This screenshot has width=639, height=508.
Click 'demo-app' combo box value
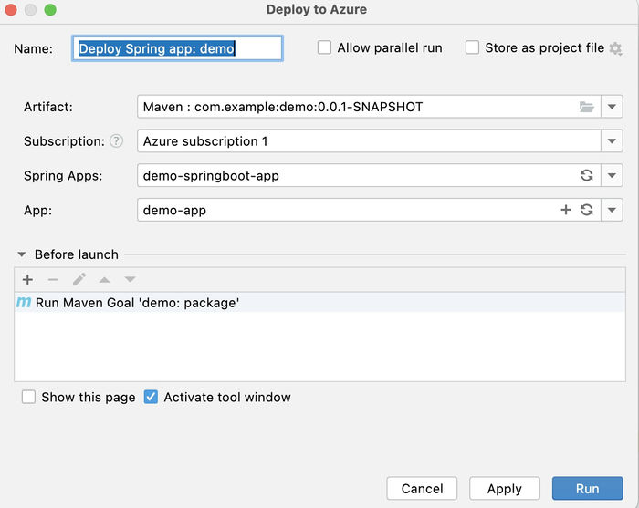tap(174, 211)
